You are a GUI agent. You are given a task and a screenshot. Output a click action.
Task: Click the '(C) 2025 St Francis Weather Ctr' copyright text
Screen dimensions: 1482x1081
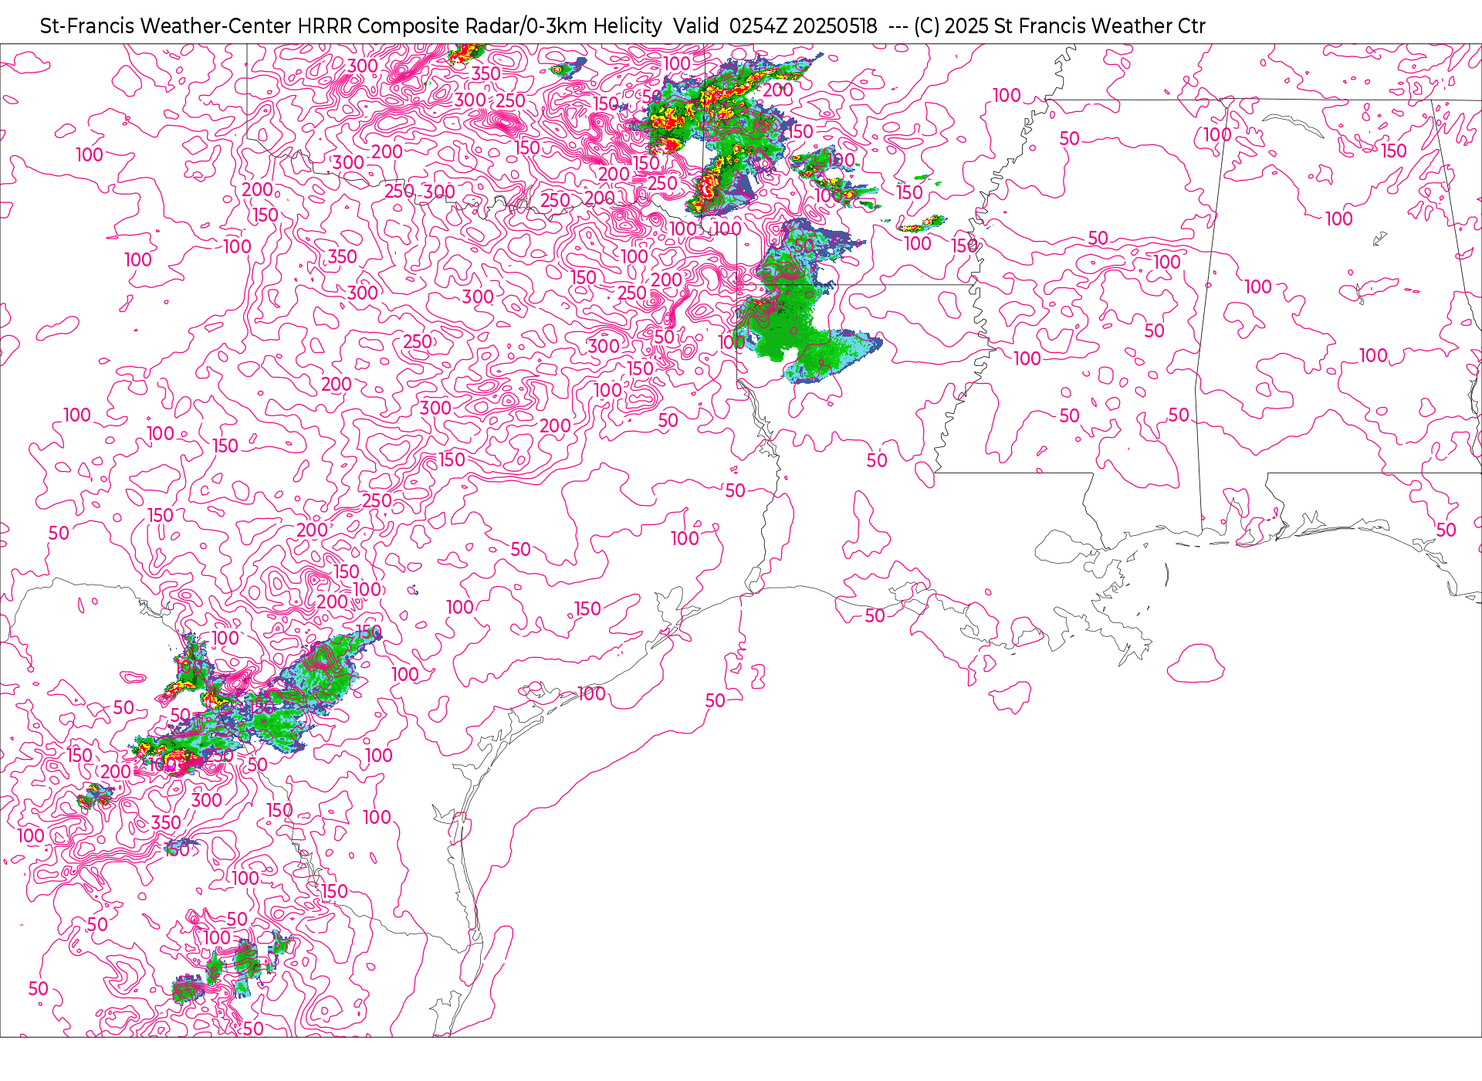pyautogui.click(x=1059, y=26)
